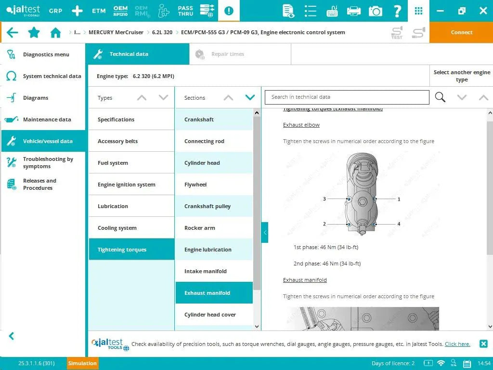The image size is (493, 370).
Task: Go to home using the house icon
Action: pos(55,32)
